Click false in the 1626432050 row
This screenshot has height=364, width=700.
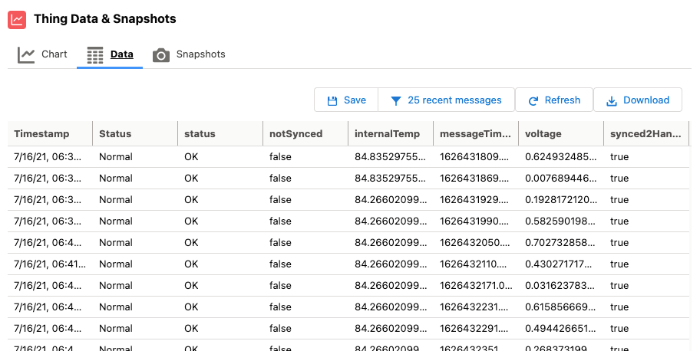click(x=280, y=242)
